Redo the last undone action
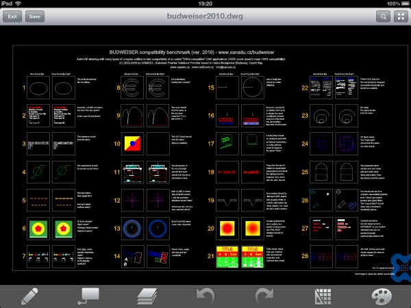Image resolution: width=411 pixels, height=308 pixels. [x=264, y=296]
